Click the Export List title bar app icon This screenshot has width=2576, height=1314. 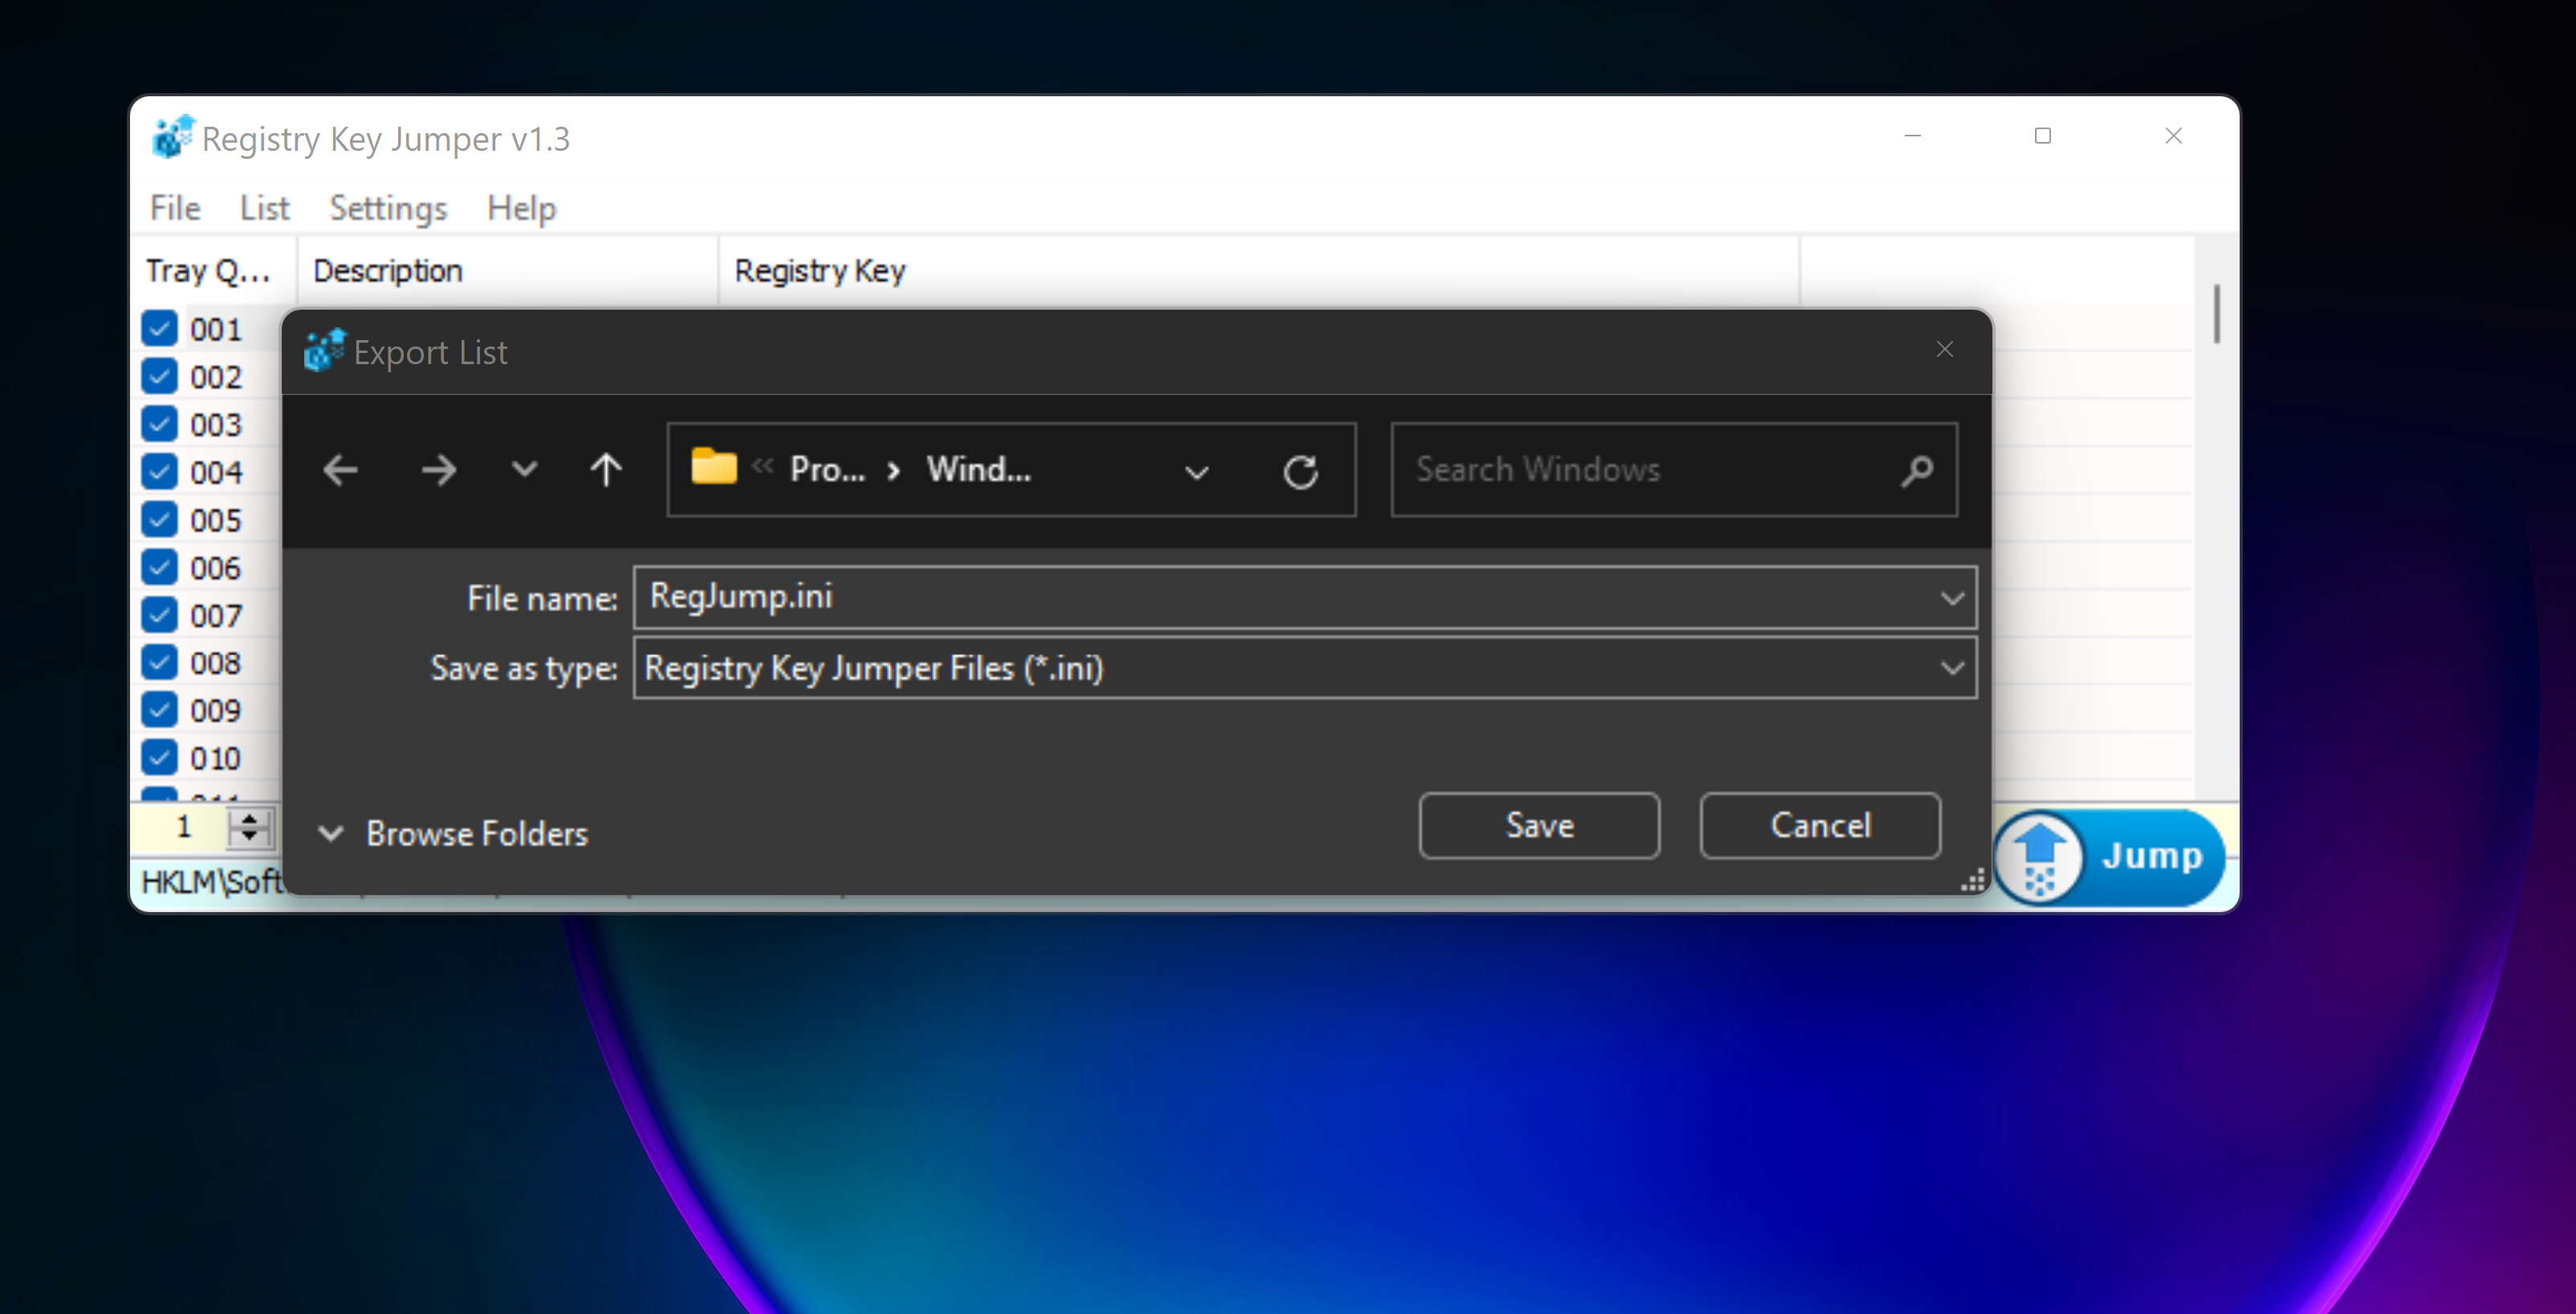pos(324,351)
